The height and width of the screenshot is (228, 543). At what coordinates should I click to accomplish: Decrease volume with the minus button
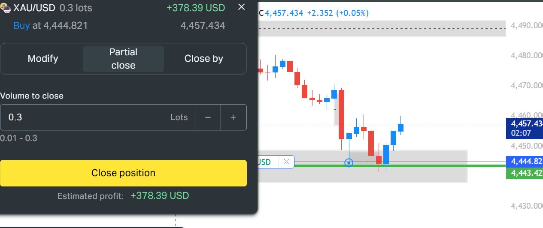tap(208, 117)
